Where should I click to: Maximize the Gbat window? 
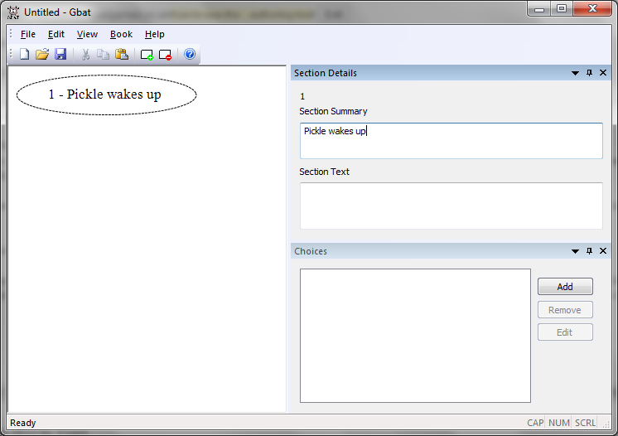562,8
